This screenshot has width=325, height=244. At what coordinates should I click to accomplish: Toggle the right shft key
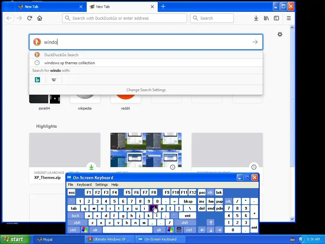[184, 223]
